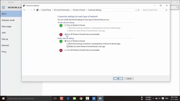Open Control Panel breadcrumb
The width and height of the screenshot is (180, 101).
[x=46, y=10]
